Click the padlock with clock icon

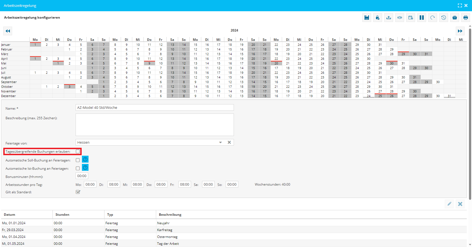(x=377, y=18)
